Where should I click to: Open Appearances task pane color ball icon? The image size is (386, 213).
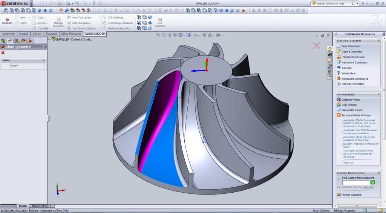pos(329,71)
